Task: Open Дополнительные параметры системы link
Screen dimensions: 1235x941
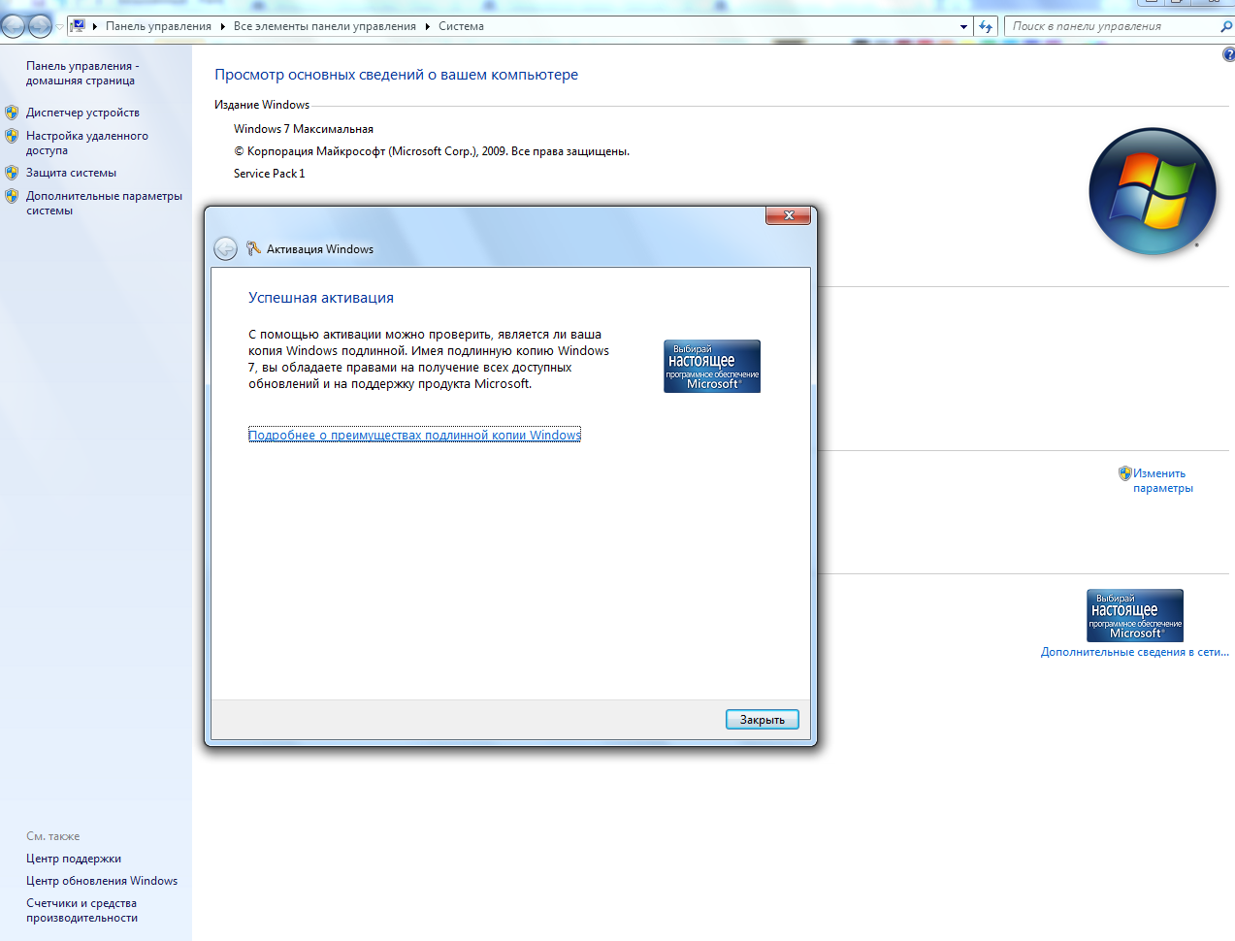Action: click(104, 203)
